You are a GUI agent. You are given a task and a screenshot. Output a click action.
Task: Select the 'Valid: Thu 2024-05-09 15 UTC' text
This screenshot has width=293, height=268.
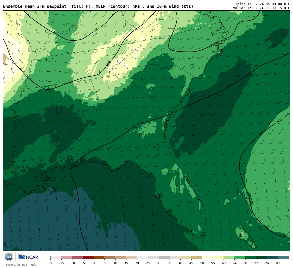pyautogui.click(x=262, y=8)
